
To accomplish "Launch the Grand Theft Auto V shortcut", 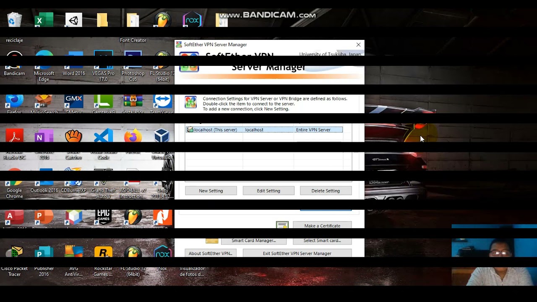I will tap(103, 177).
